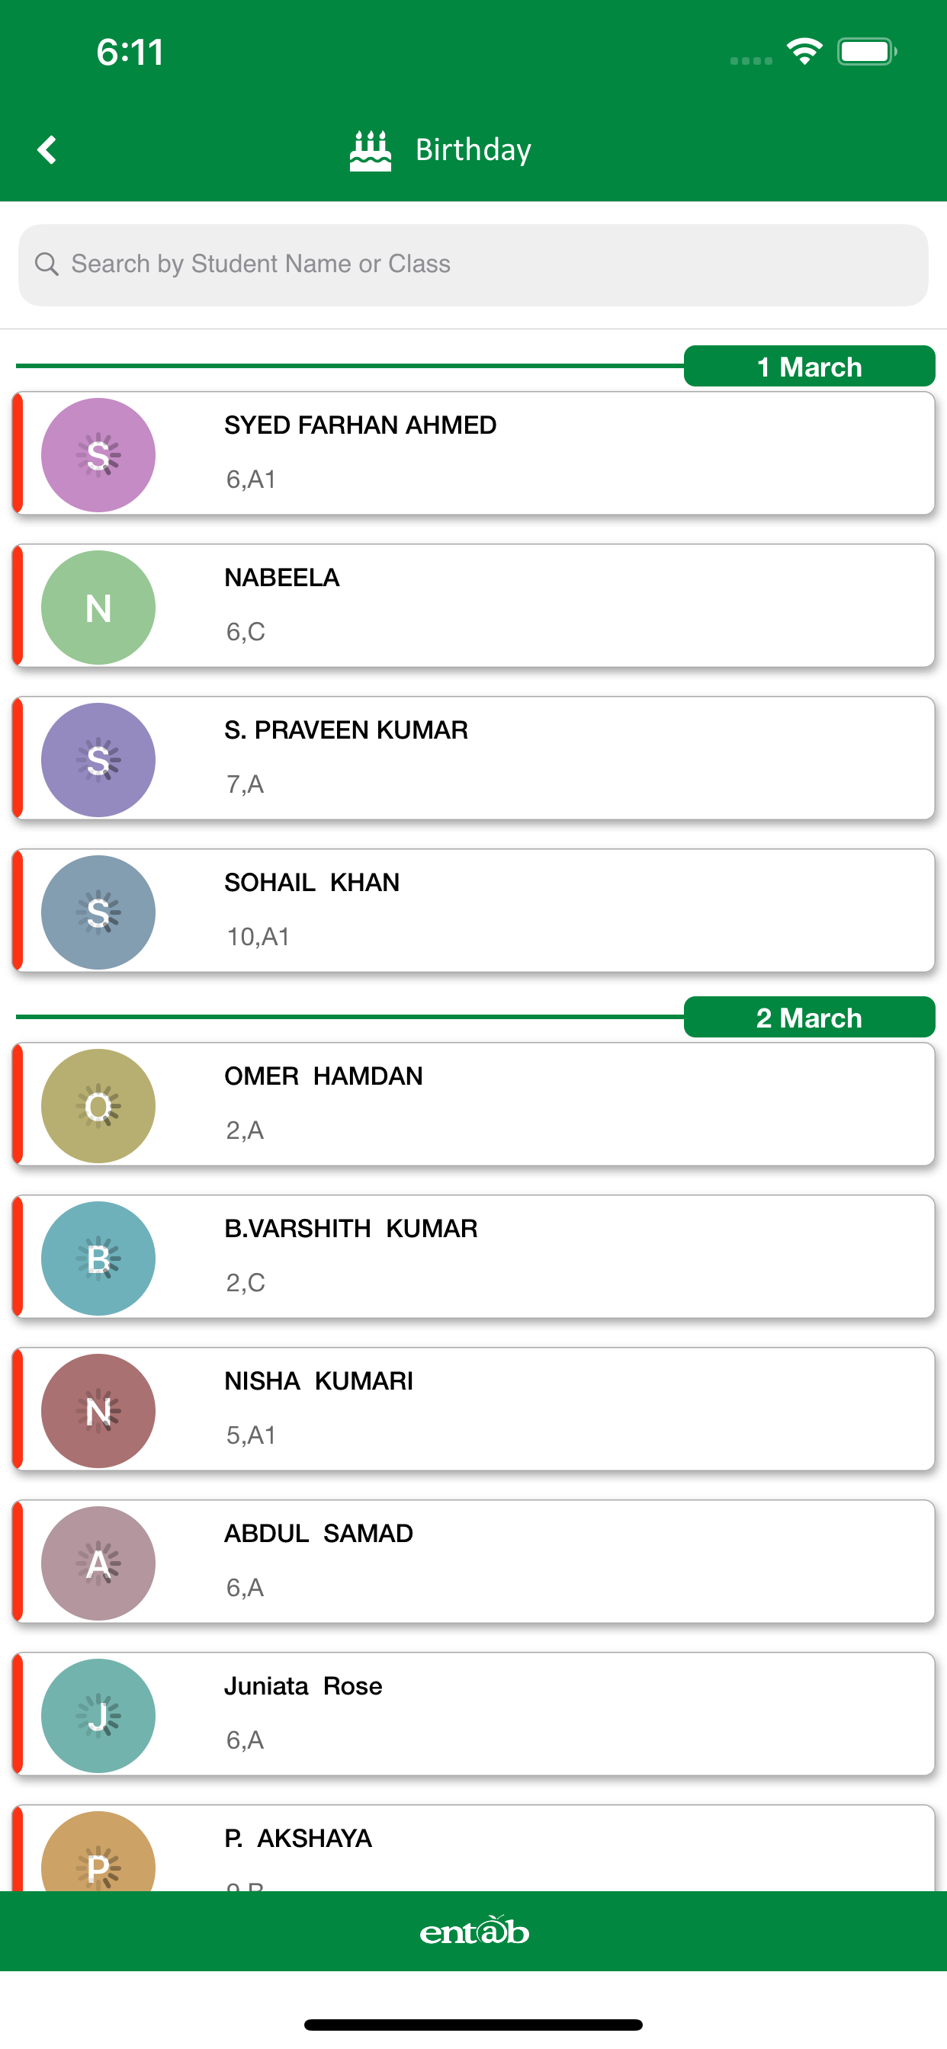Tap the Wi-Fi status icon
This screenshot has height=2049, width=947.
point(804,53)
